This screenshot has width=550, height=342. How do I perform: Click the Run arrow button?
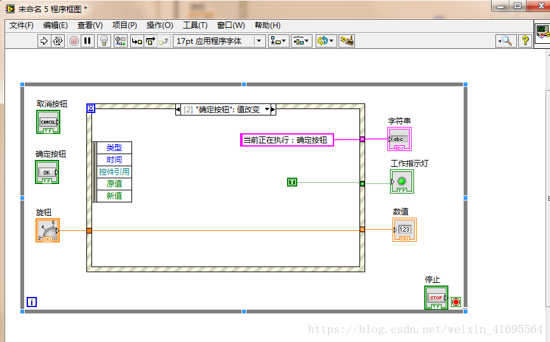44,41
